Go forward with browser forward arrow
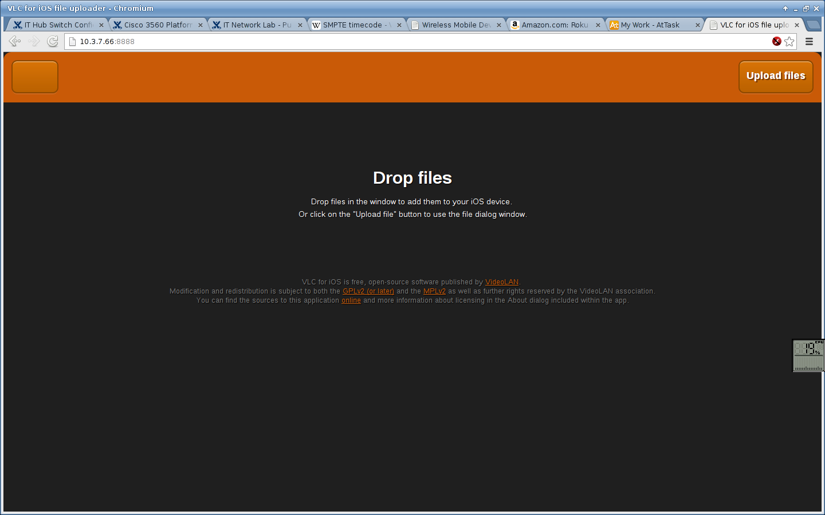Image resolution: width=825 pixels, height=515 pixels. point(34,41)
